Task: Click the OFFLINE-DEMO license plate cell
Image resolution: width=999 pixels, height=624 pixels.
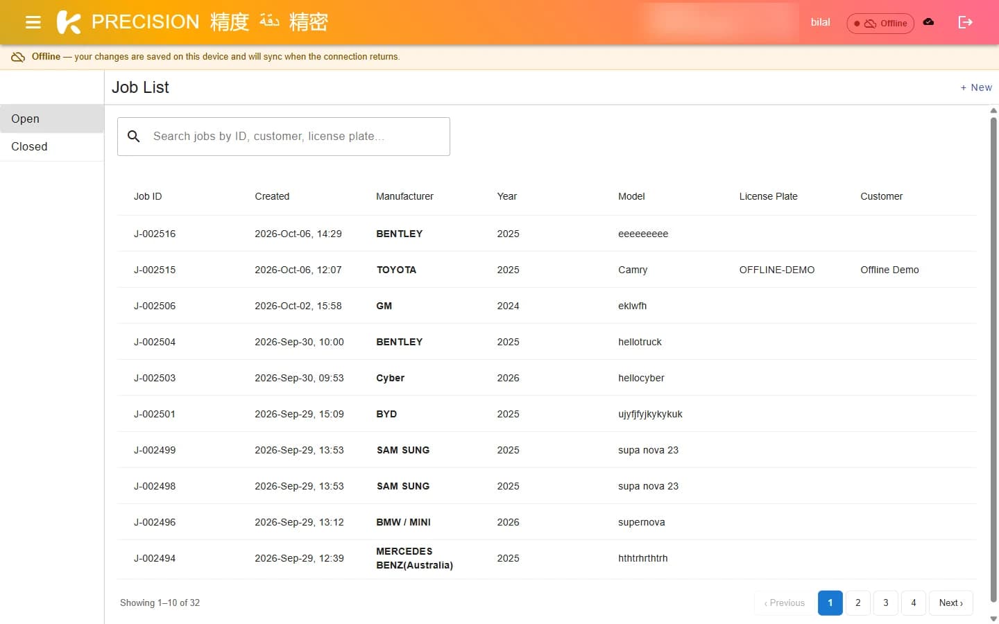Action: click(777, 270)
